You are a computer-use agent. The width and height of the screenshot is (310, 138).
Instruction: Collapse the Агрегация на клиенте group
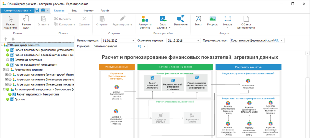pos(4,70)
